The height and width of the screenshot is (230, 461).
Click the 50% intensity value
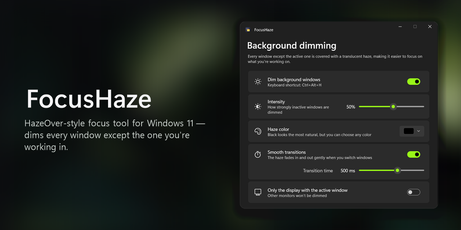click(351, 107)
